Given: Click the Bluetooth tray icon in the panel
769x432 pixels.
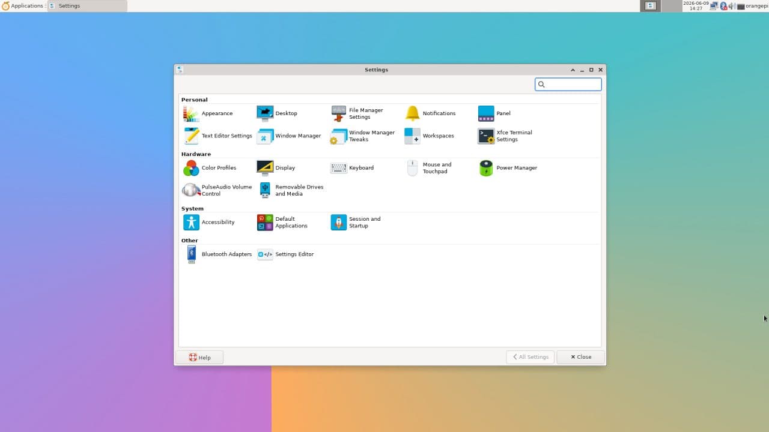Looking at the screenshot, I should pos(723,6).
